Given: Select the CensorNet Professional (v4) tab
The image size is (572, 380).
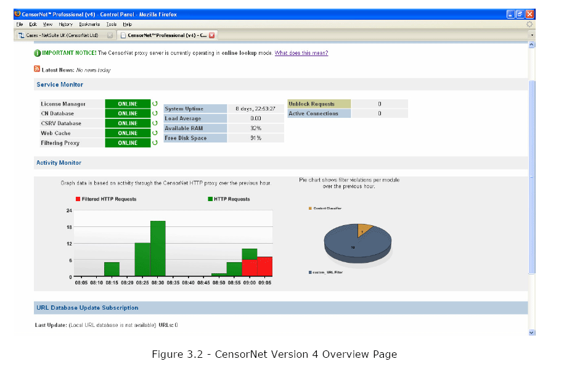Looking at the screenshot, I should click(x=167, y=35).
